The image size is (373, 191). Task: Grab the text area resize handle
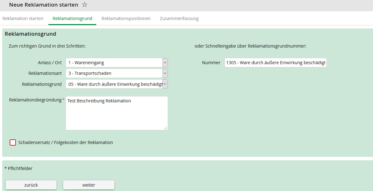[166, 128]
